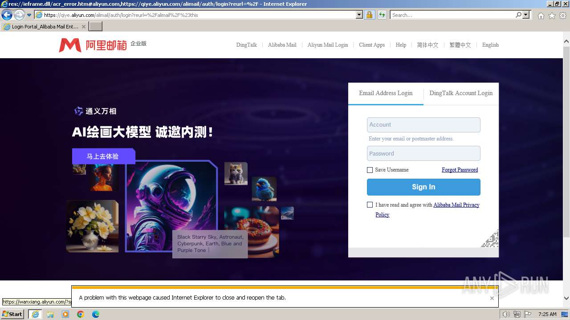Screen dimensions: 570x320
Task: Click the Action Center flag tray icon
Action: tap(528, 314)
